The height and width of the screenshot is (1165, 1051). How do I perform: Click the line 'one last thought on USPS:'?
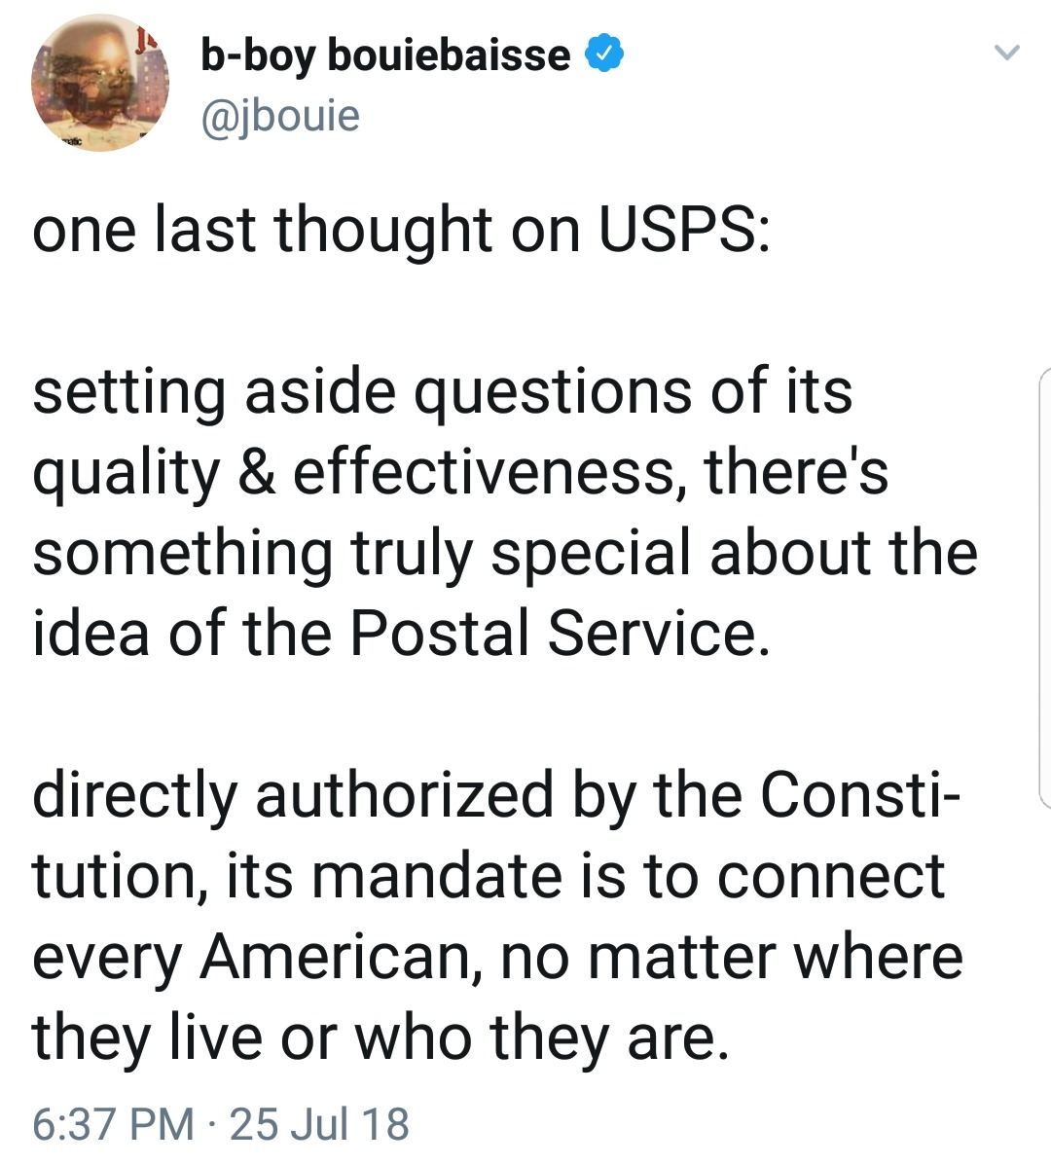point(401,230)
